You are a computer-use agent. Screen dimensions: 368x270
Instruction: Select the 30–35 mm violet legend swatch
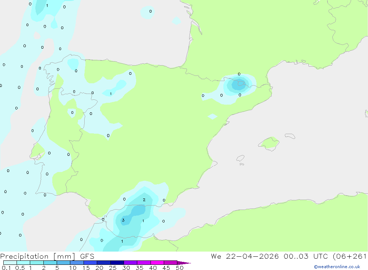(130, 263)
